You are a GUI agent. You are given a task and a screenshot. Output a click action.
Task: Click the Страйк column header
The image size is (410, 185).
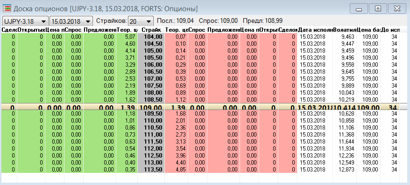point(151,30)
